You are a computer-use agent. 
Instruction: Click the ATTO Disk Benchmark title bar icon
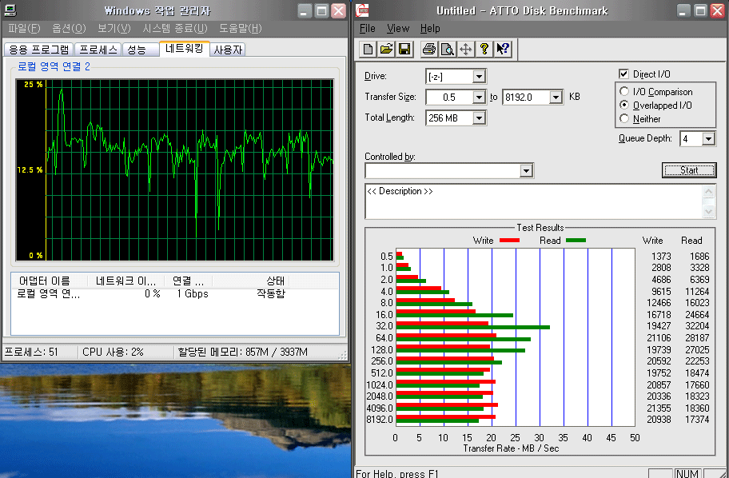pyautogui.click(x=362, y=10)
